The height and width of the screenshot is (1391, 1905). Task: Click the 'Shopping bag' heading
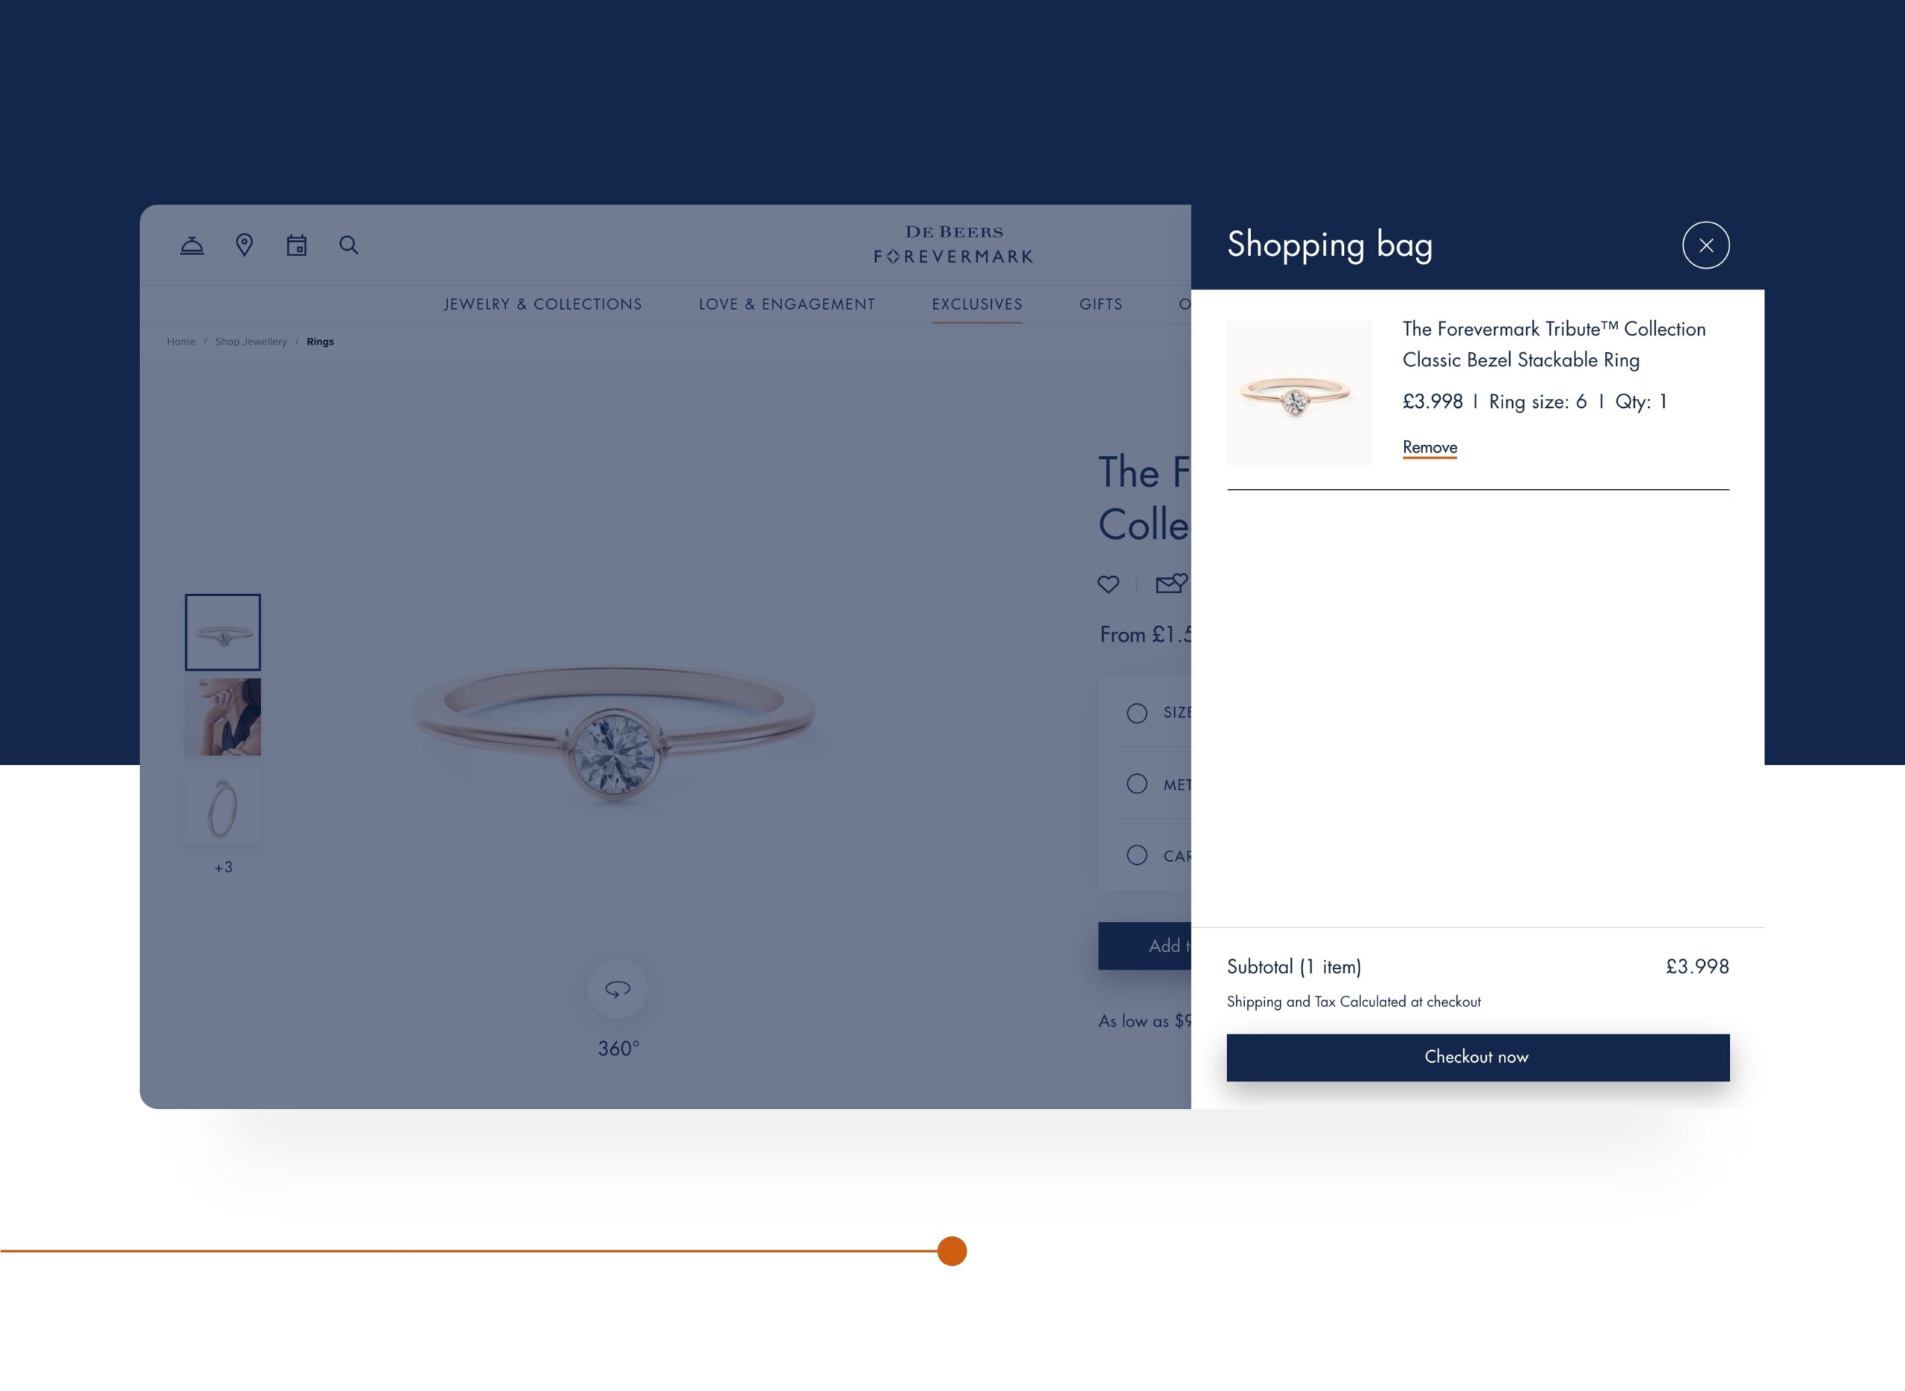[x=1330, y=244]
